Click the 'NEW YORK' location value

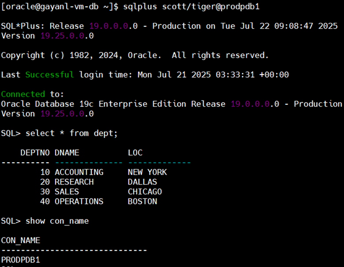147,172
